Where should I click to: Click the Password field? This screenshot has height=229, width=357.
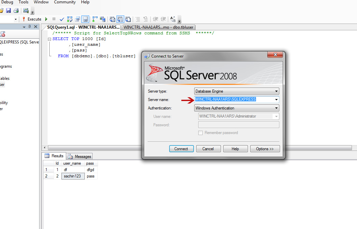(x=238, y=125)
